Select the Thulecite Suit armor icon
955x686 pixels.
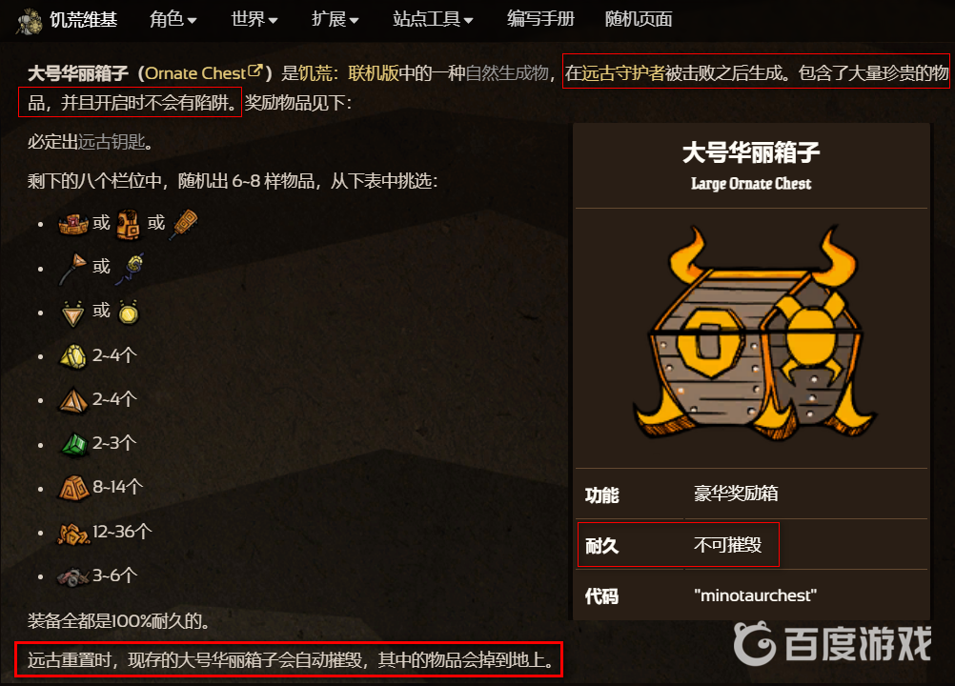pos(129,225)
